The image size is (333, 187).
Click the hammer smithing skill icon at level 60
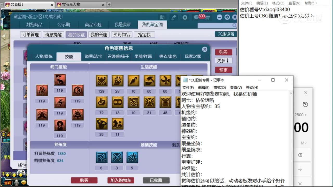click(149, 81)
